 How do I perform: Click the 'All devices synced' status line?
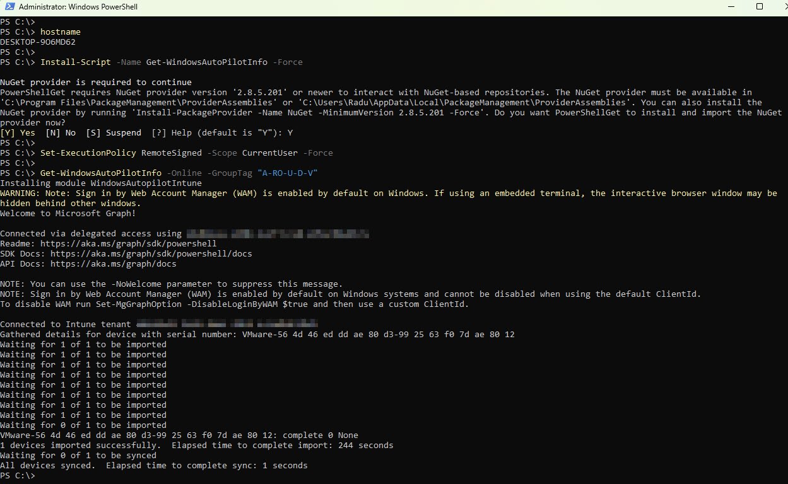[x=153, y=465]
